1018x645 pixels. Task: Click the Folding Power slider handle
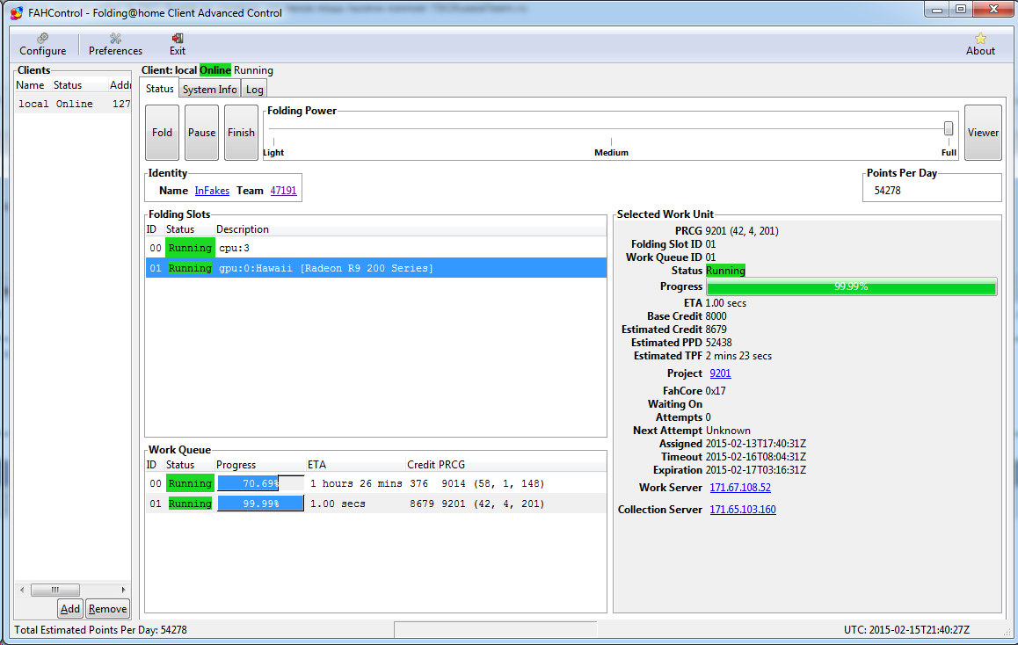(x=949, y=127)
